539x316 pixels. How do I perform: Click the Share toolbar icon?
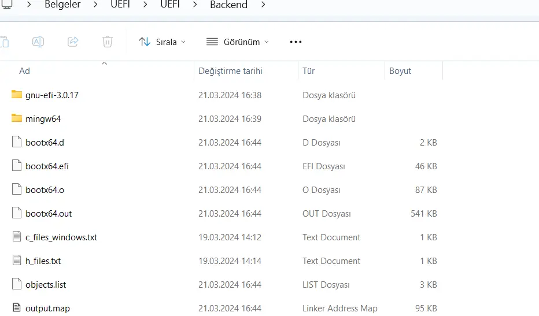pyautogui.click(x=73, y=42)
